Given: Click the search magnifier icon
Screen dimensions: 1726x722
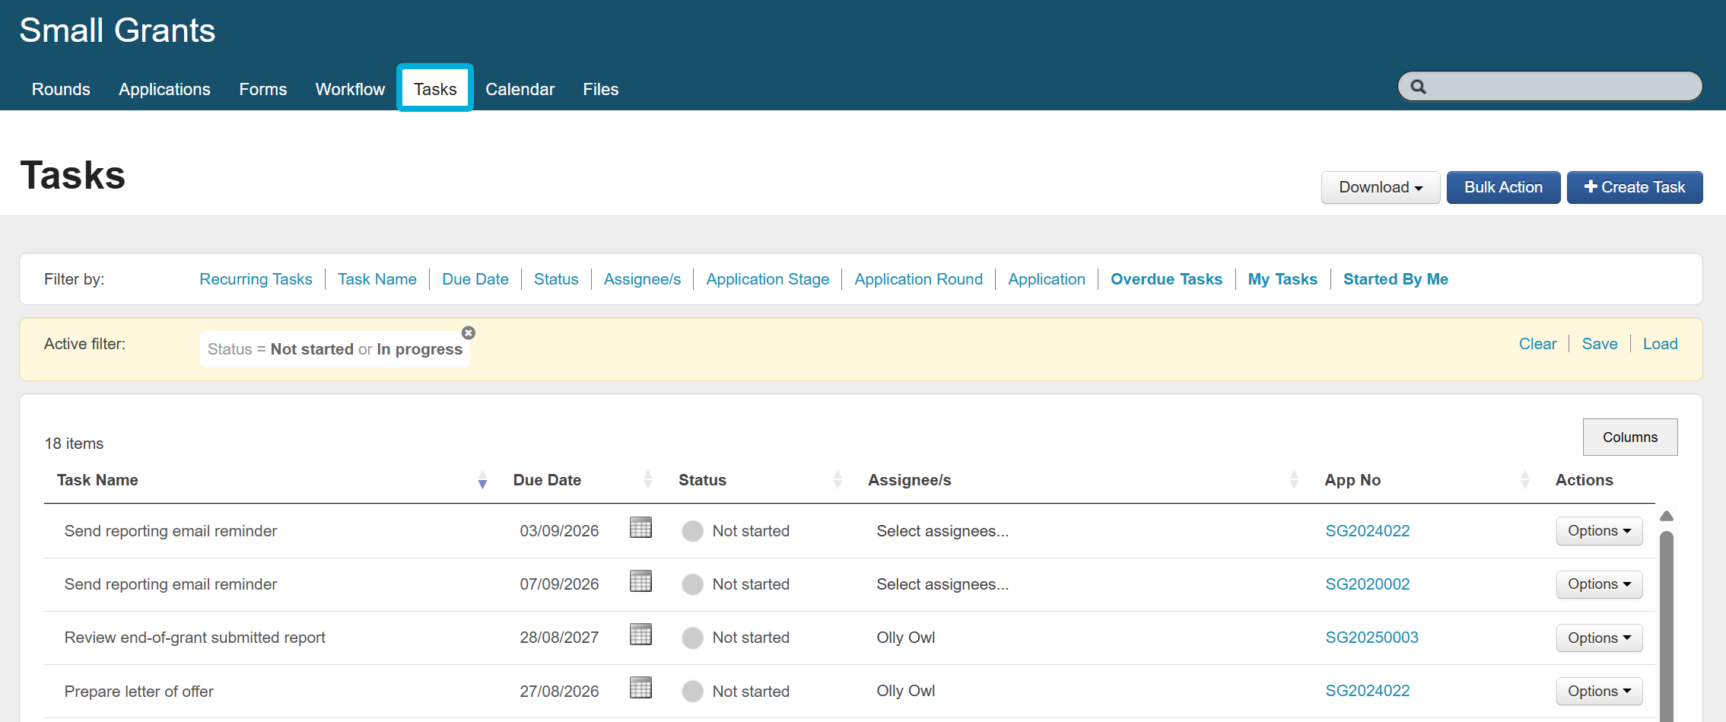Looking at the screenshot, I should pyautogui.click(x=1418, y=87).
